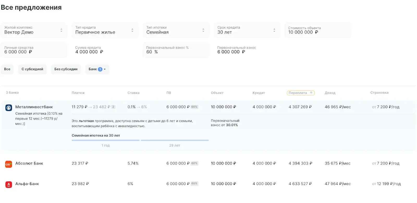Click Абсолют Банк insurance от 7 200 ₽/год

(386, 163)
